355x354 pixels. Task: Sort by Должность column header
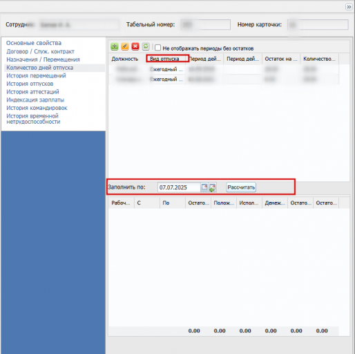[127, 59]
